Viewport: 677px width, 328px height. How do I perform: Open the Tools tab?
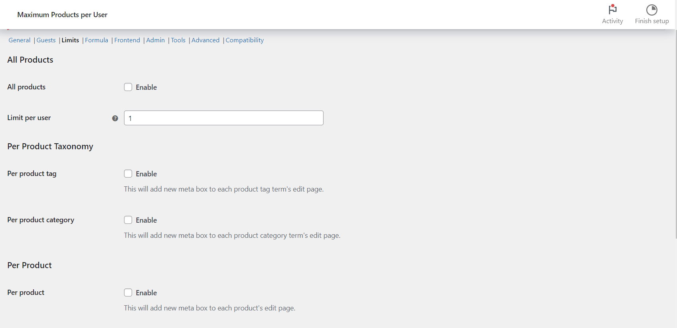point(178,40)
